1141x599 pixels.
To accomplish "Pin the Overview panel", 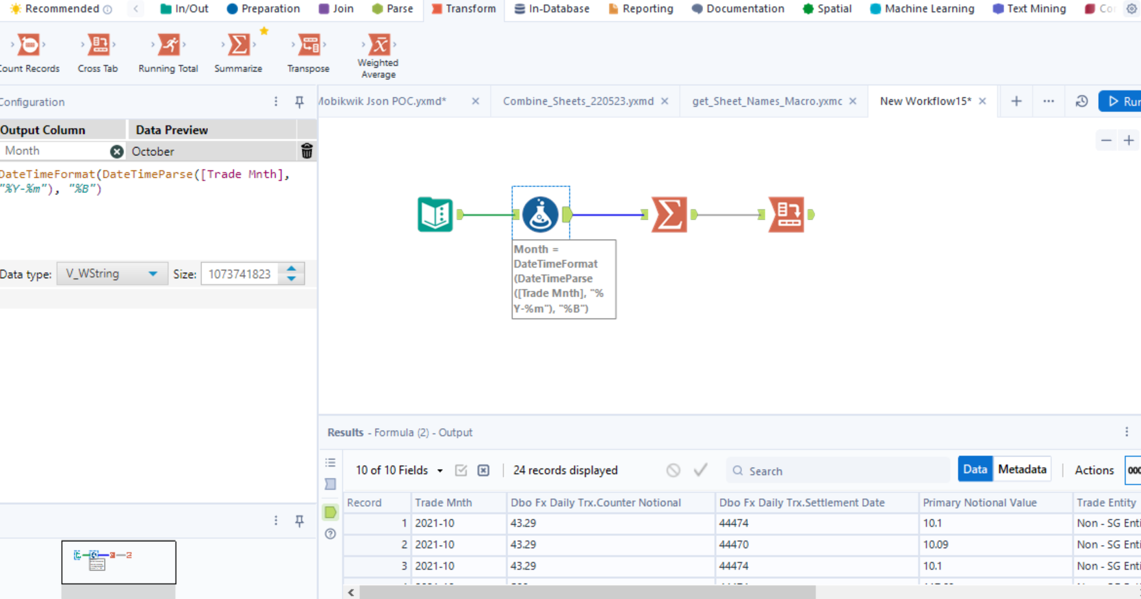I will pyautogui.click(x=300, y=521).
